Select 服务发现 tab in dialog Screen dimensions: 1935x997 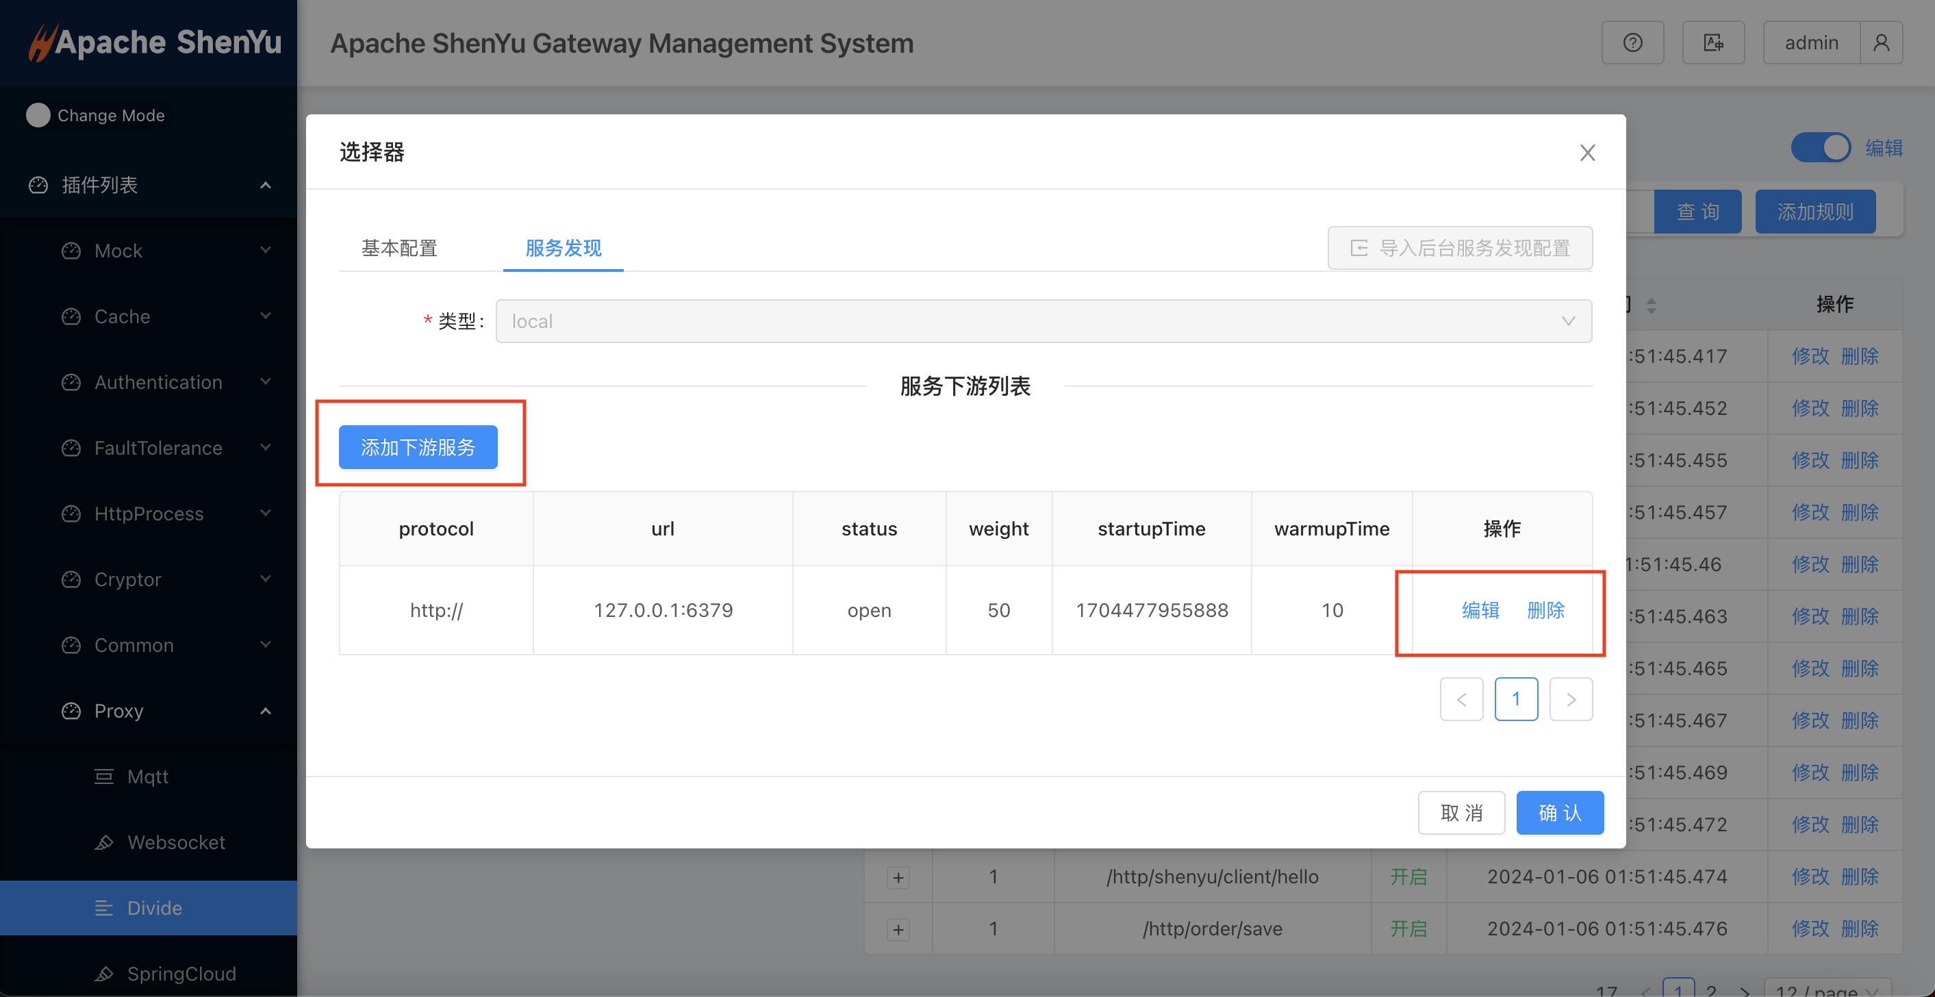[564, 248]
